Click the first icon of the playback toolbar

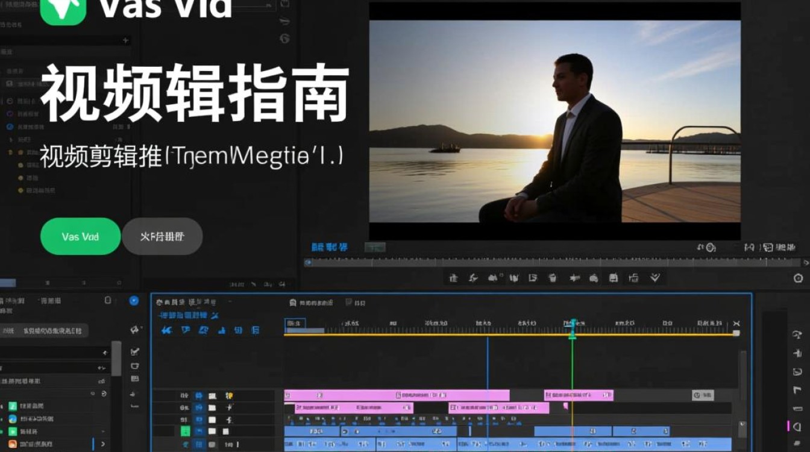click(x=454, y=278)
